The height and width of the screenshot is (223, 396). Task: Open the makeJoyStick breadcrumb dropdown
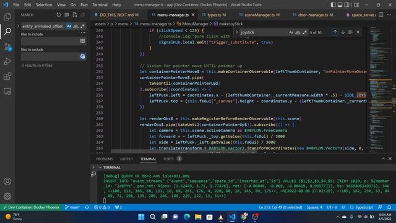[228, 24]
